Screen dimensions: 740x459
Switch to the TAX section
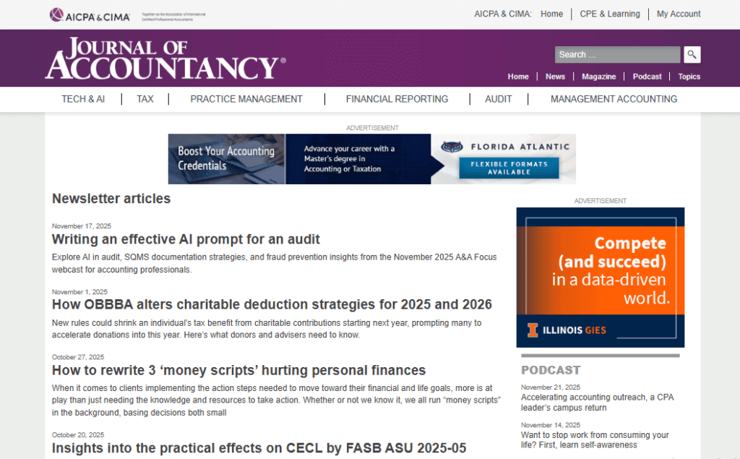click(x=145, y=99)
